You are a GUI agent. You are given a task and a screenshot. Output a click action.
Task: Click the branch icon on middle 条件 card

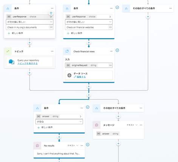[67, 8]
